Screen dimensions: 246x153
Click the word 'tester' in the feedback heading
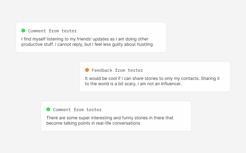click(135, 70)
